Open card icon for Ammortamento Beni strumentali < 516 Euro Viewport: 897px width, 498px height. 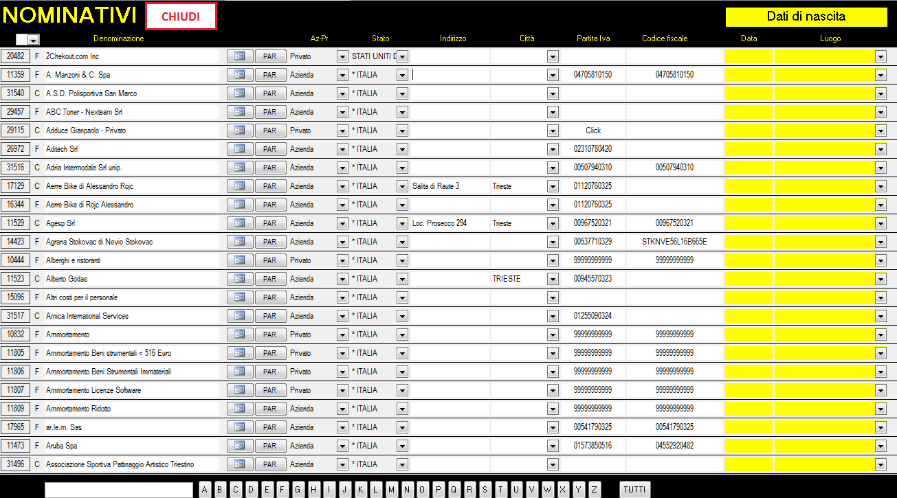(x=240, y=353)
